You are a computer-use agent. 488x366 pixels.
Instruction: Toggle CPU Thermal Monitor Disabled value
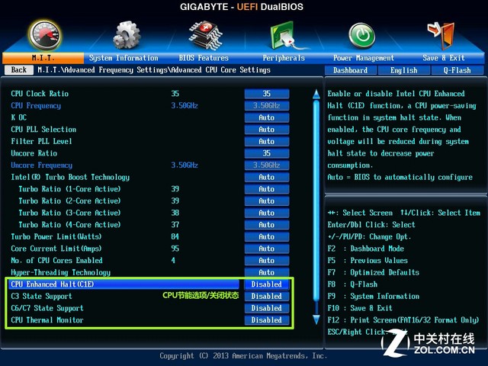click(x=267, y=320)
